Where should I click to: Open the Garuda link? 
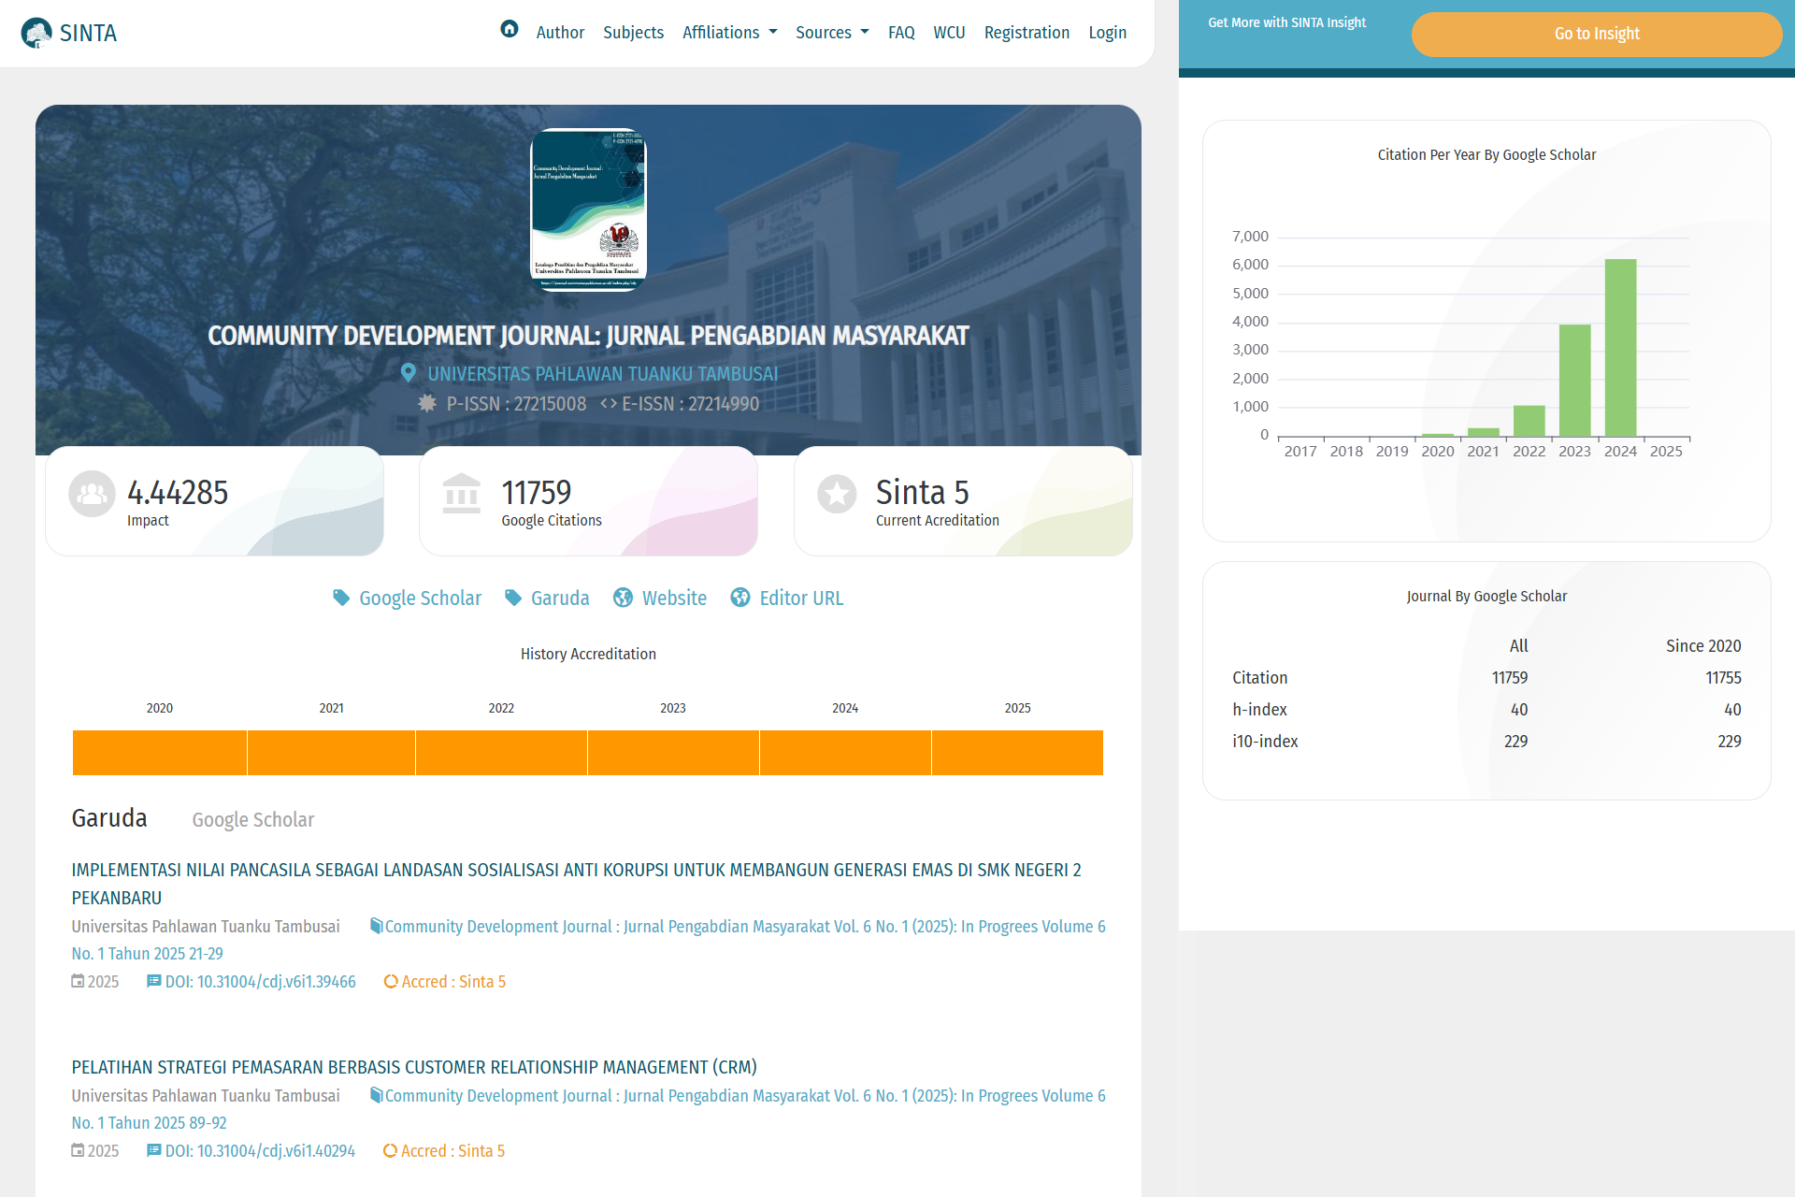pyautogui.click(x=560, y=598)
